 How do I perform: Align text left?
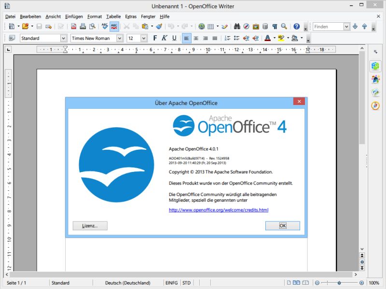click(187, 38)
